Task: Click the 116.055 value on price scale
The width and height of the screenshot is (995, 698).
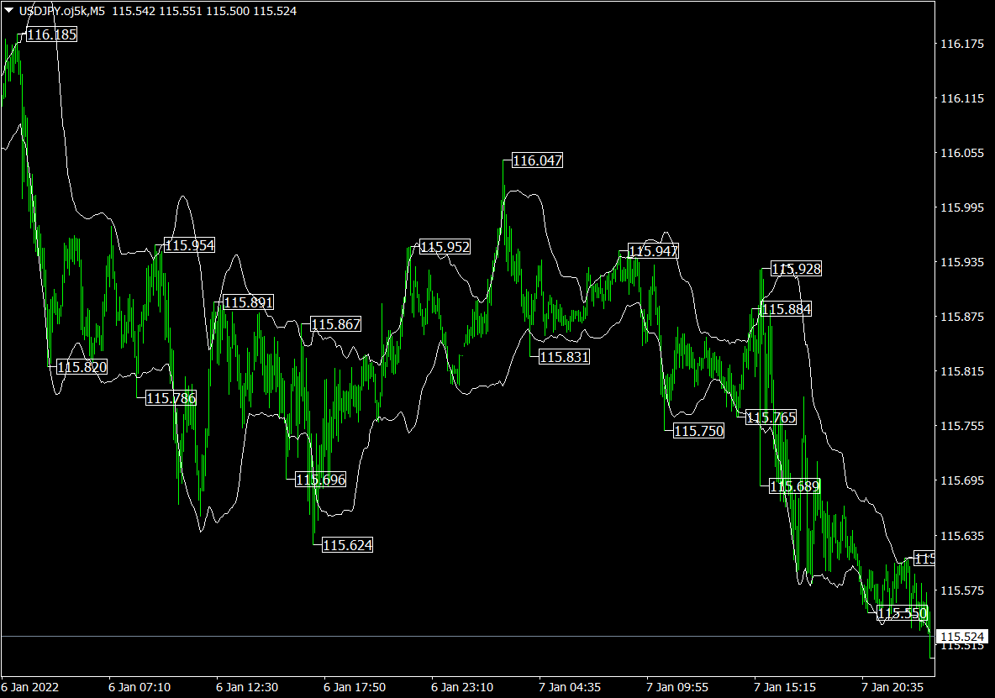Action: 961,153
